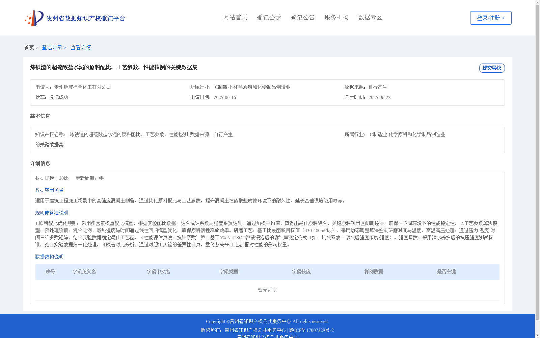Click the platform logo icon

tap(34, 18)
